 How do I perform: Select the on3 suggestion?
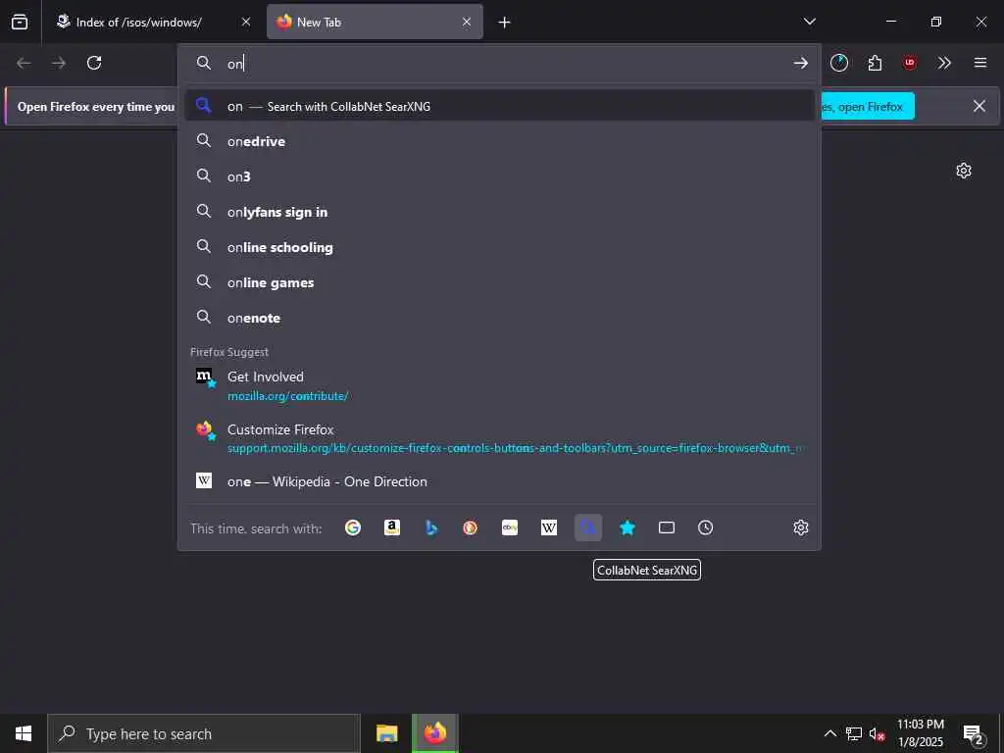tap(499, 176)
